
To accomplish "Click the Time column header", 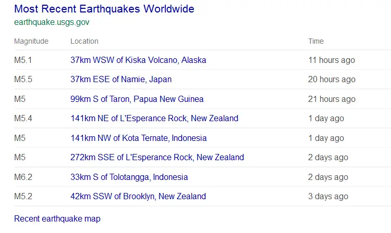I will pos(316,41).
